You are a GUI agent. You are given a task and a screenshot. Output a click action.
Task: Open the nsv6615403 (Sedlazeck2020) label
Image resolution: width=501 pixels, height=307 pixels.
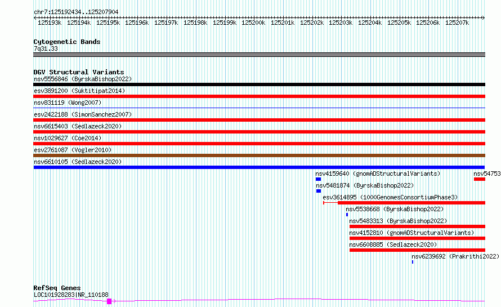click(x=78, y=126)
